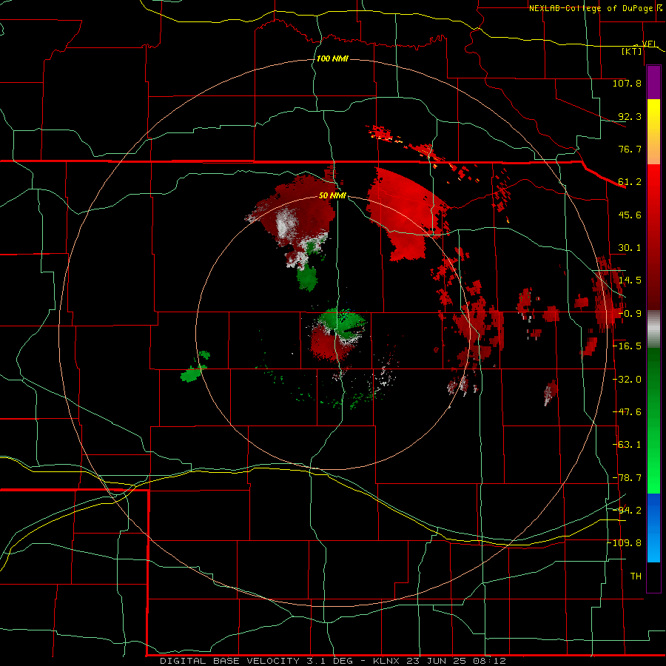Viewport: 666px width, 666px height.
Task: Select the 61.2 value on the velocity scale
Action: (630, 182)
